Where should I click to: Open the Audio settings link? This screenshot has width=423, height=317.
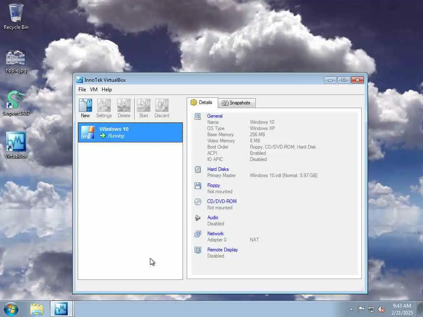tap(213, 217)
